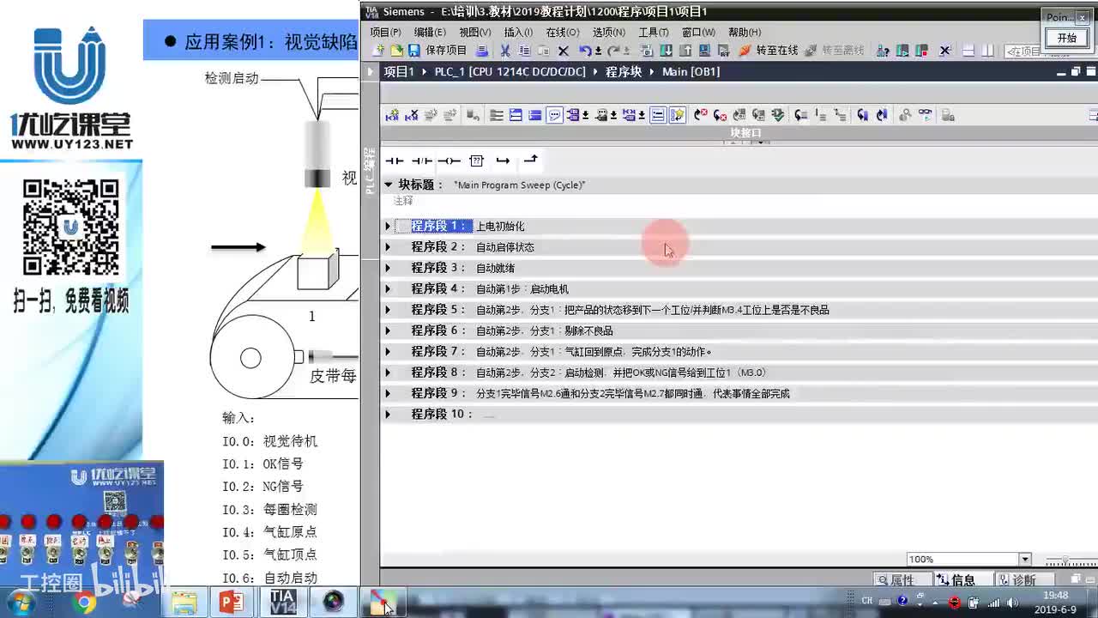The width and height of the screenshot is (1098, 618).
Task: Toggle absolute/symbolic operands button
Action: point(575,115)
